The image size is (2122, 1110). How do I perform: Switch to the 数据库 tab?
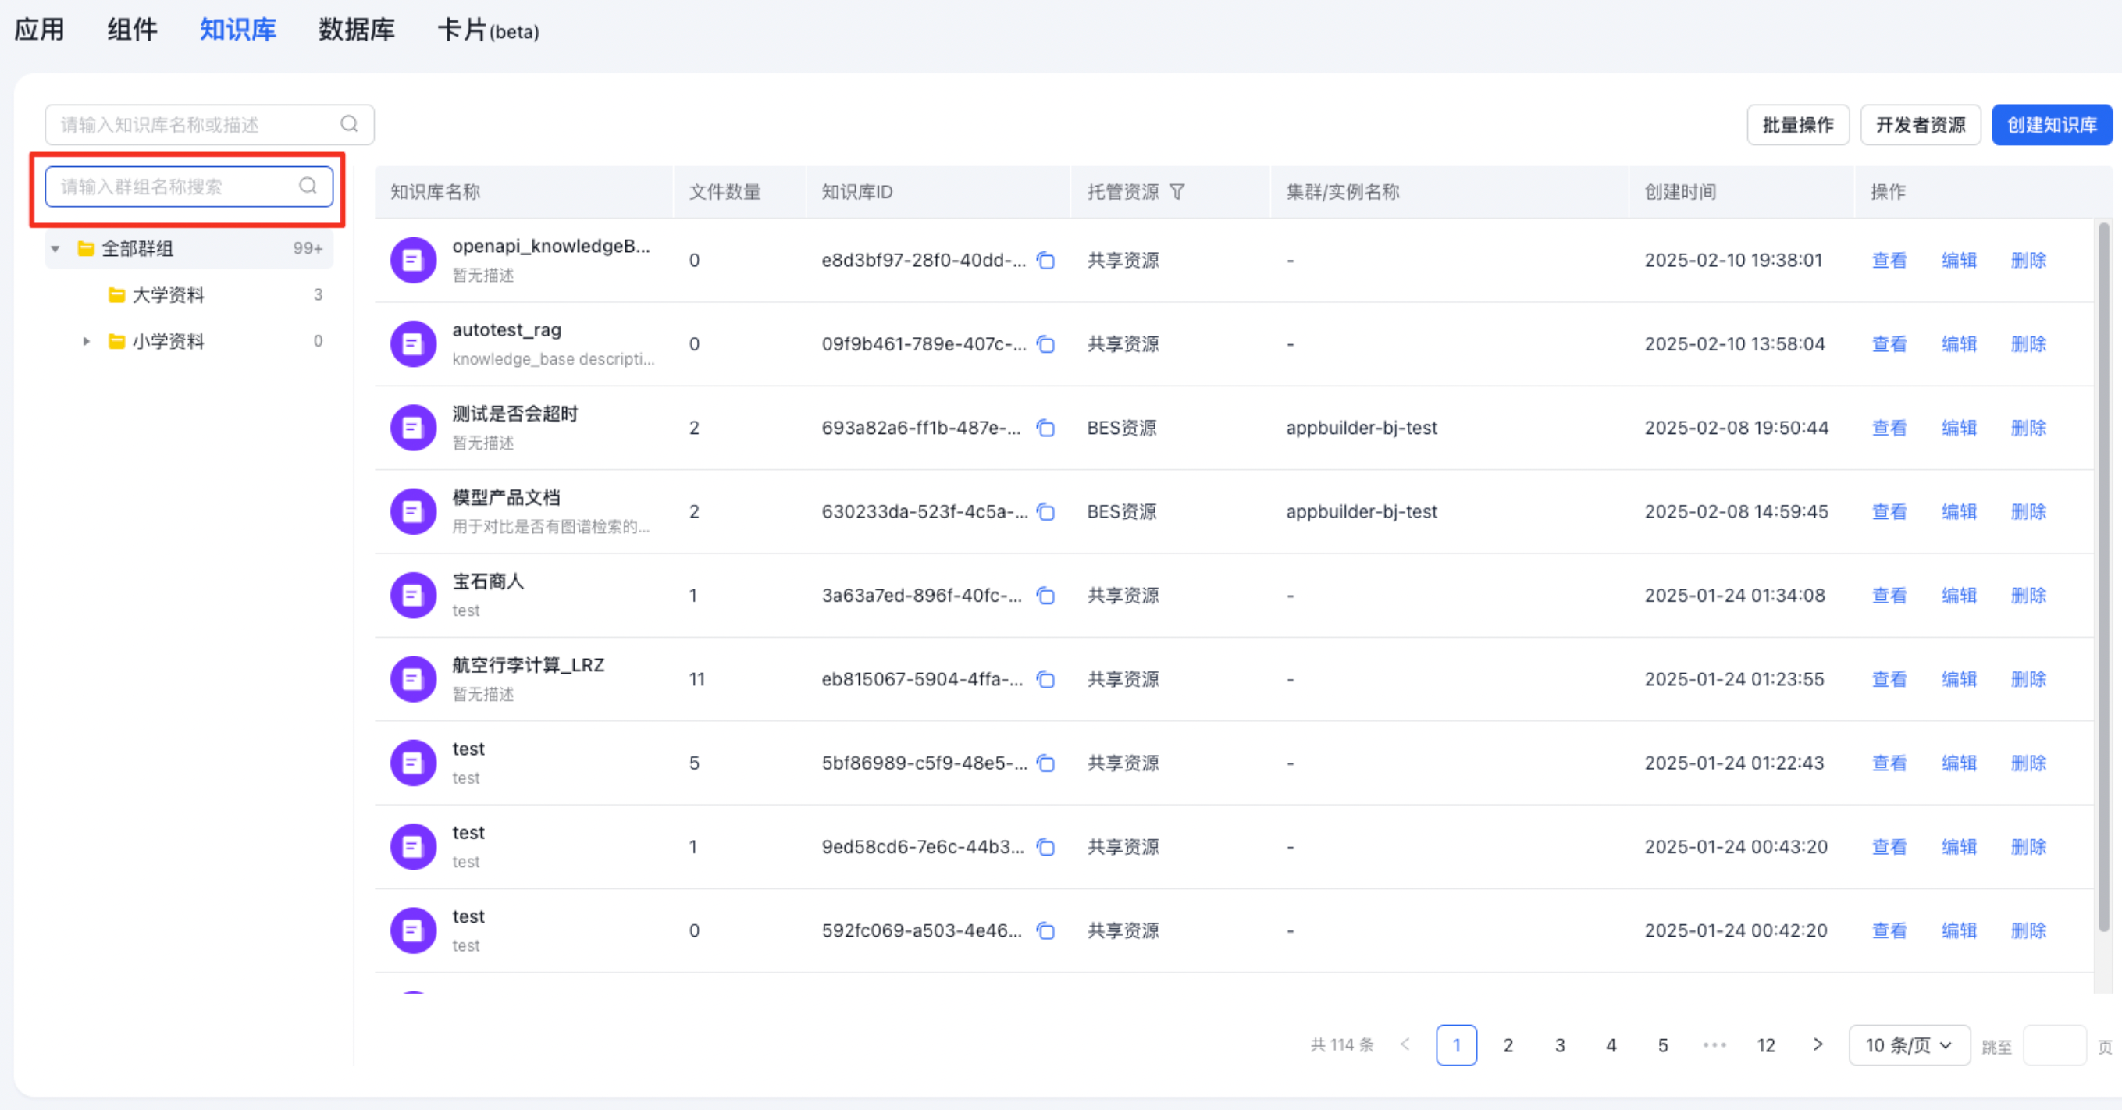coord(357,30)
